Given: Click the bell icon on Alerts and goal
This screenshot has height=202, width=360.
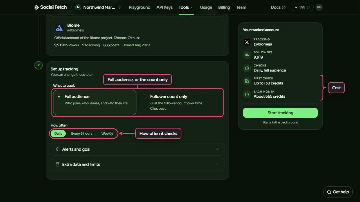Looking at the screenshot, I should (x=58, y=149).
